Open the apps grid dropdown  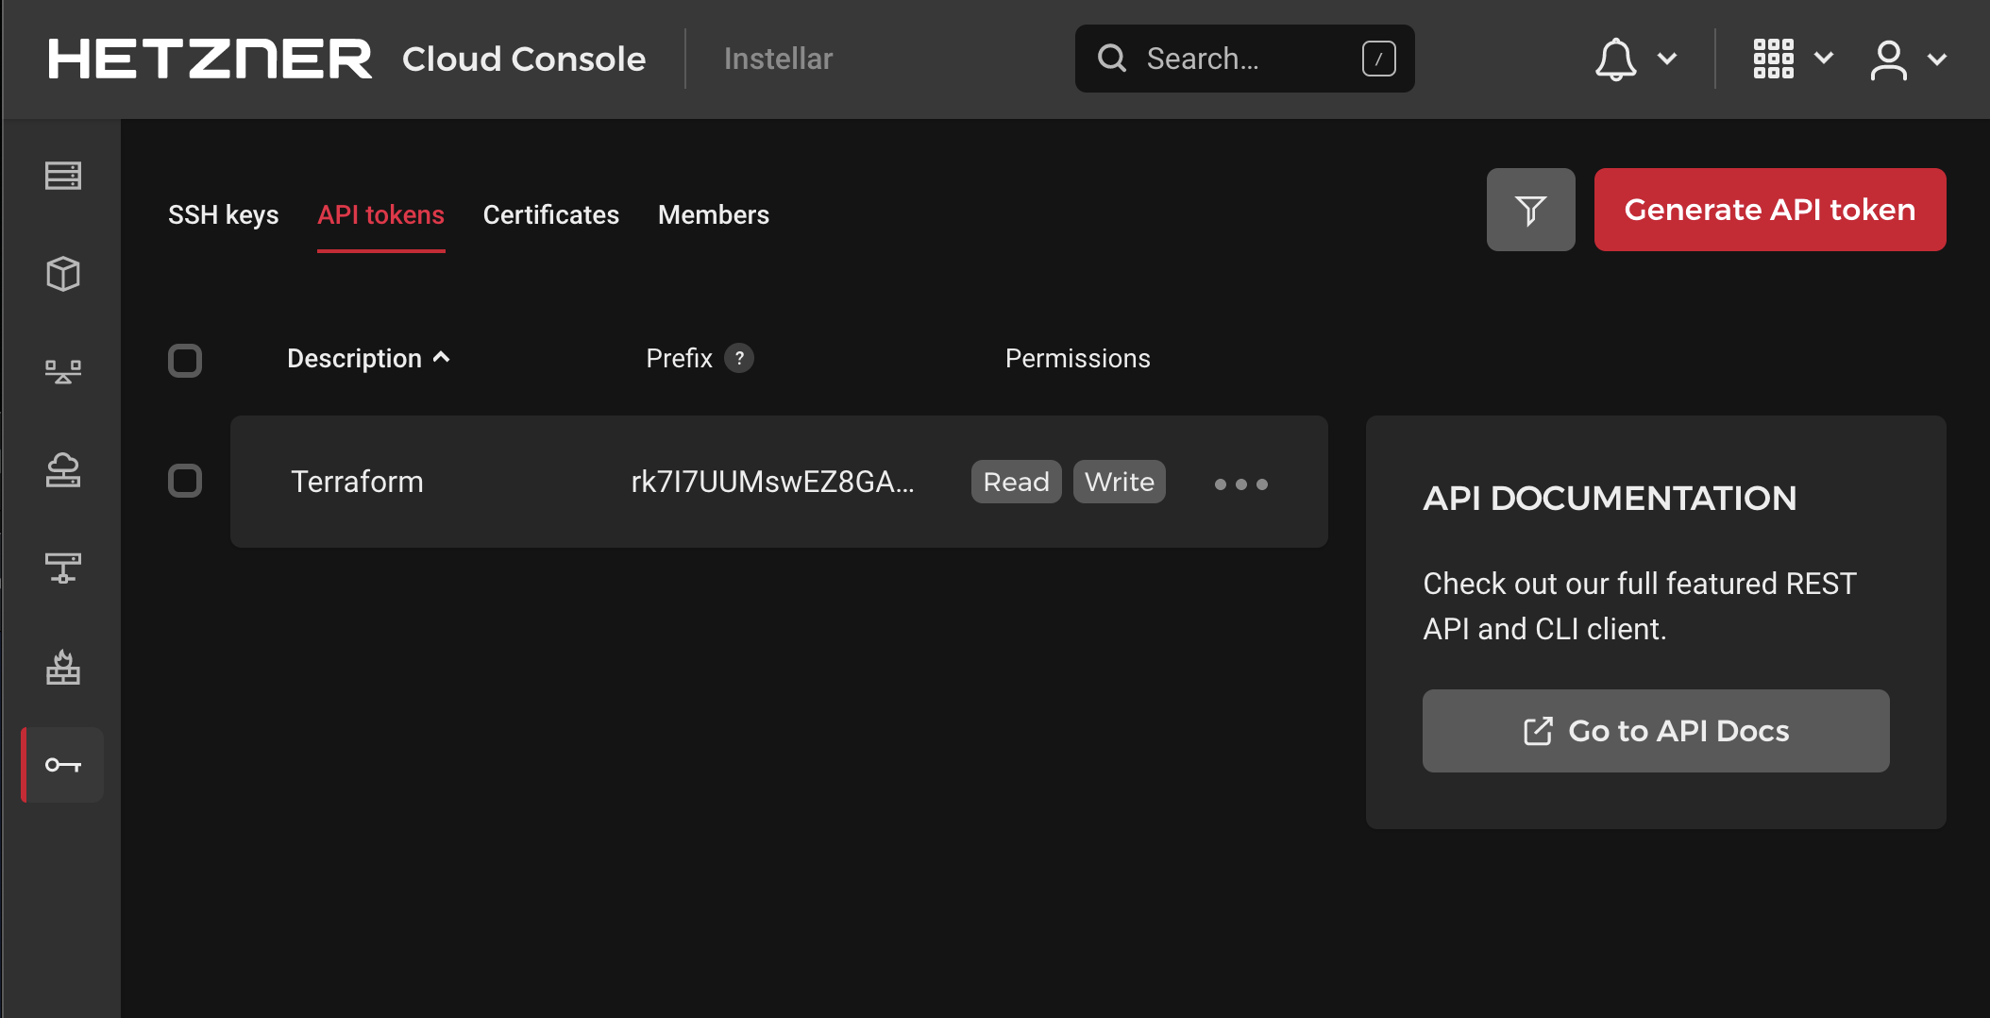click(x=1776, y=59)
